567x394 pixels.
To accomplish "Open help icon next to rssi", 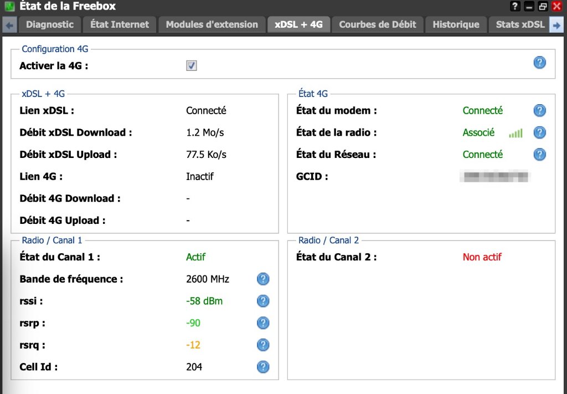I will click(x=263, y=301).
